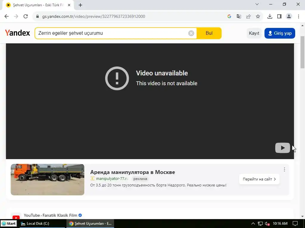Click the video unavailable warning icon

[x=117, y=78]
